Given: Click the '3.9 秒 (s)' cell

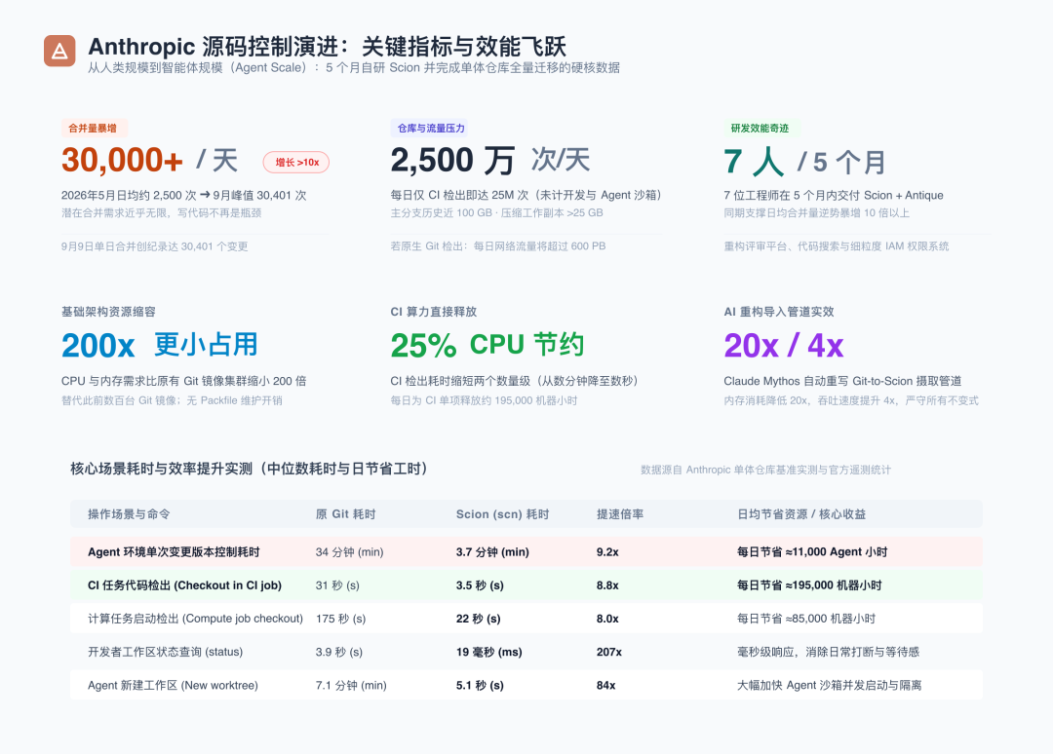Looking at the screenshot, I should (339, 652).
